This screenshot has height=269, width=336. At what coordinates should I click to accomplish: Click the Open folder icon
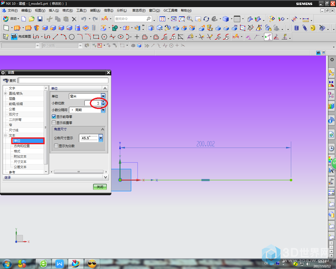32,19
